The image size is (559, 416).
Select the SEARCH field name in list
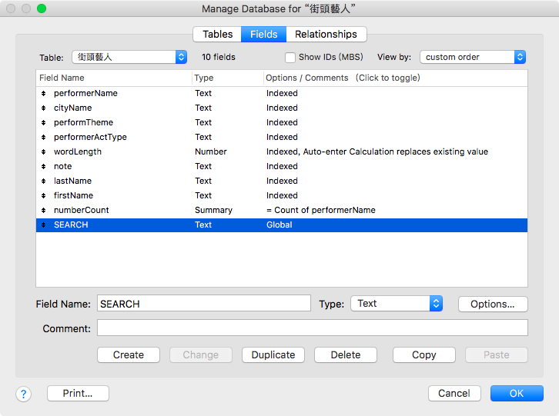71,225
